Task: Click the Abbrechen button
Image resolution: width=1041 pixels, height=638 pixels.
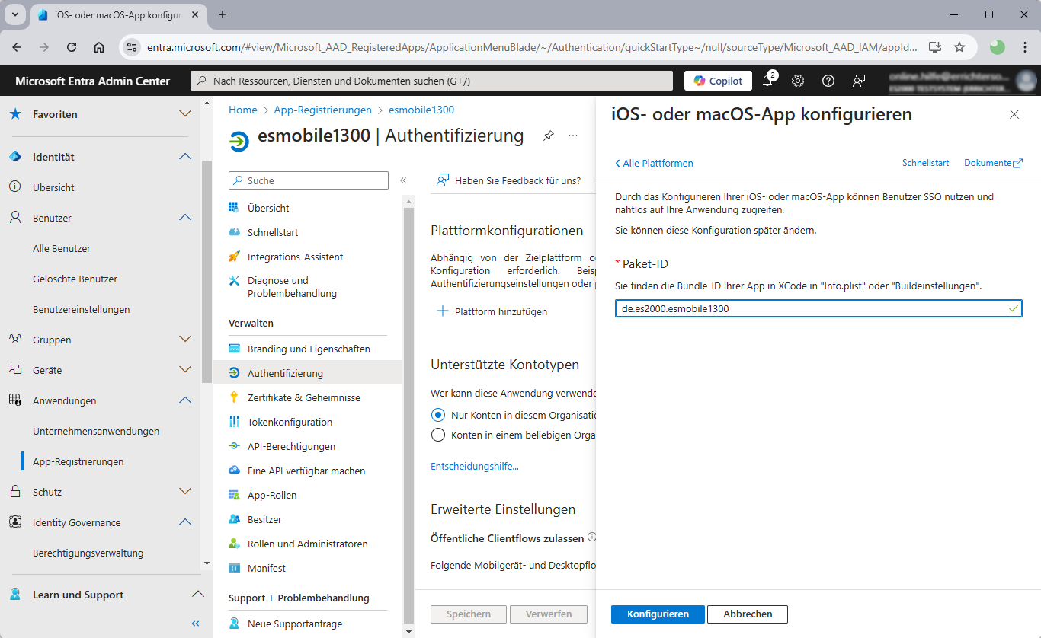Action: coord(748,614)
